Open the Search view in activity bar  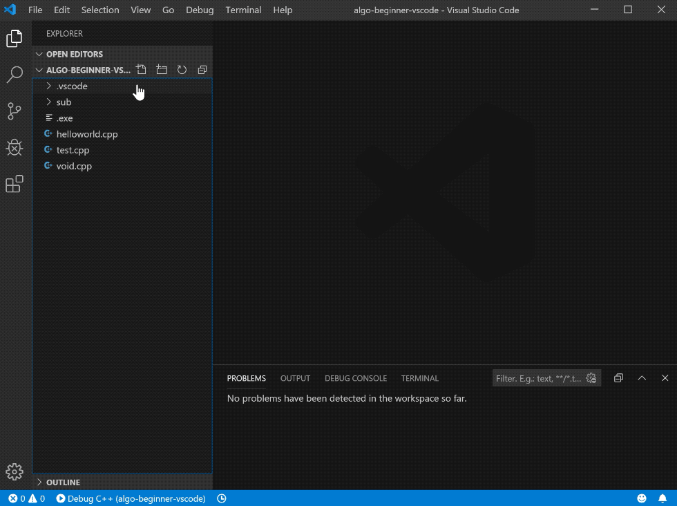15,75
